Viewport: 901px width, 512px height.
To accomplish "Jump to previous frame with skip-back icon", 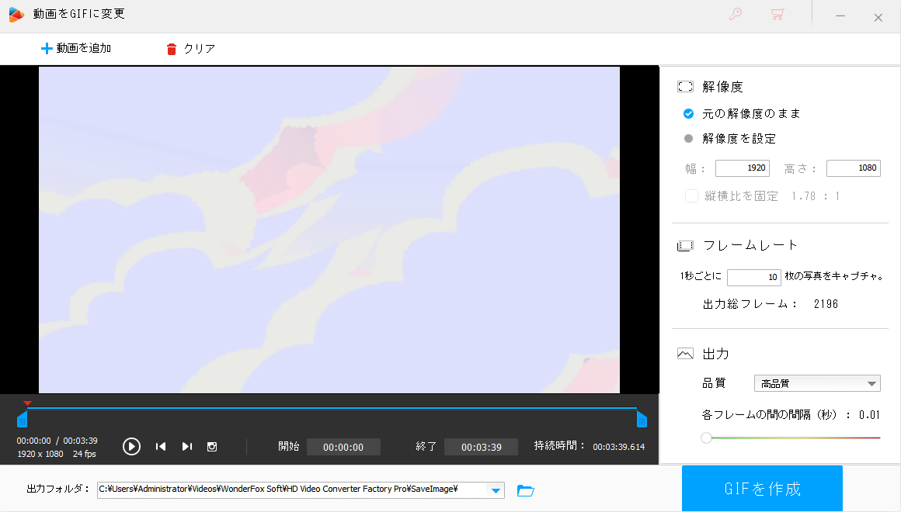I will point(160,446).
